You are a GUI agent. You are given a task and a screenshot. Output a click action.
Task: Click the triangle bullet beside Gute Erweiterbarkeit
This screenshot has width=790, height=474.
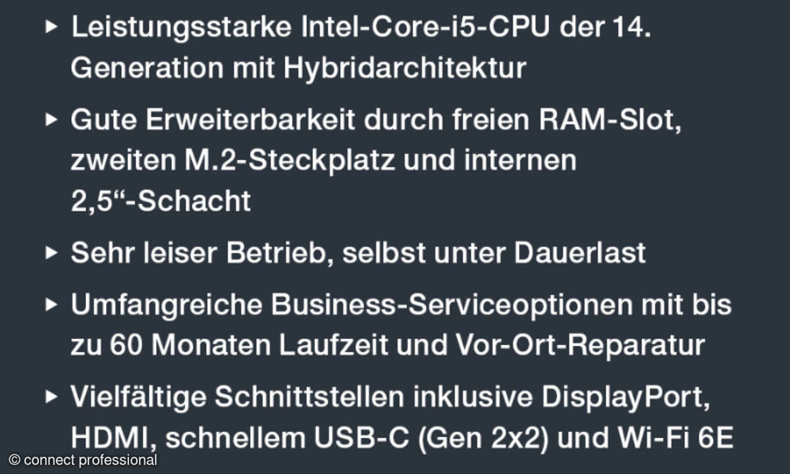tap(51, 120)
